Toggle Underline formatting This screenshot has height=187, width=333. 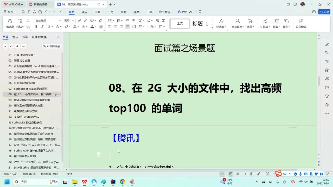49,27
